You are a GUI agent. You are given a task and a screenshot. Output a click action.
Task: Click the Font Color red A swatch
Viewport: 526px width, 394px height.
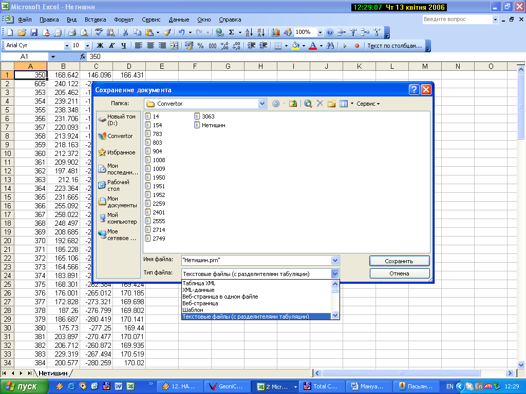(313, 46)
